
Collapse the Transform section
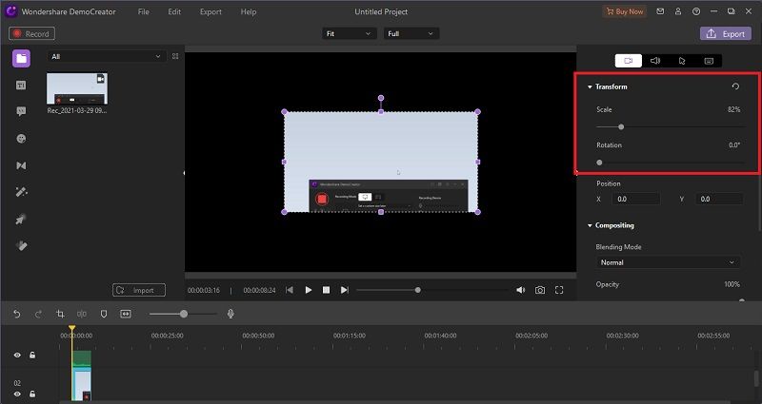[590, 87]
